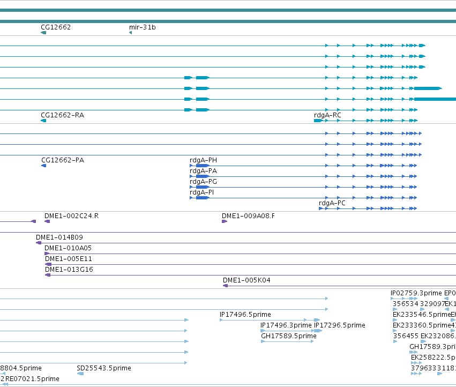Select the EK258222 EST label
The height and width of the screenshot is (387, 456).
(x=433, y=358)
